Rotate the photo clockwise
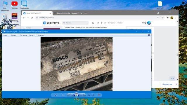This screenshot has height=105, width=187. pos(93,95)
